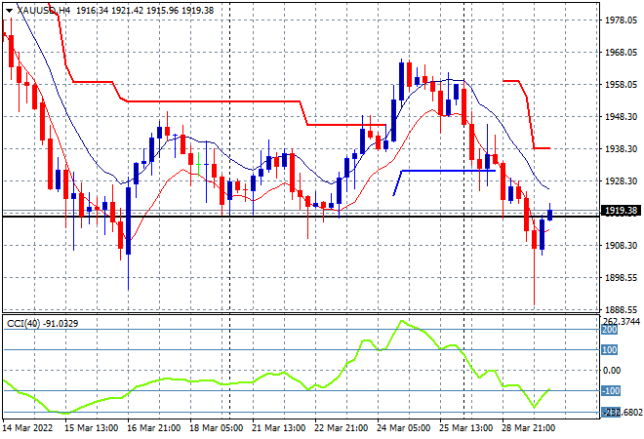Click the 1958.05 price axis label
The height and width of the screenshot is (439, 644).
(x=622, y=84)
